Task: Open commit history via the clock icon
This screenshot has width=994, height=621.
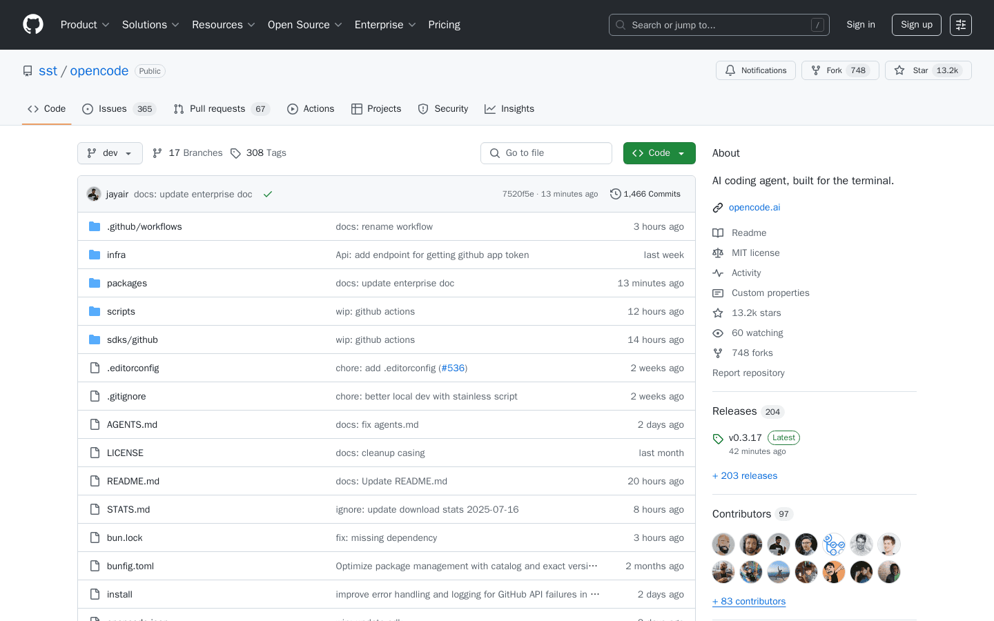Action: (x=615, y=194)
